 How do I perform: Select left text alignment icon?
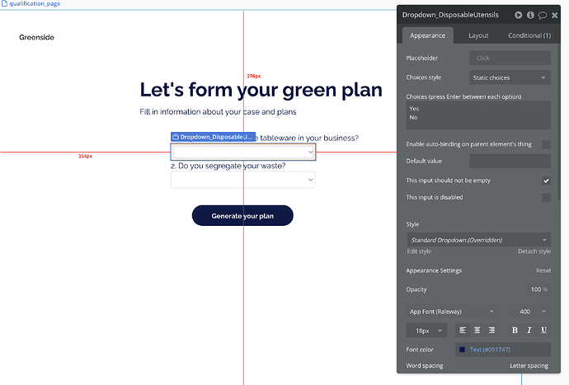(463, 331)
